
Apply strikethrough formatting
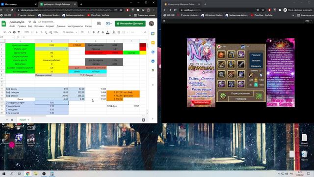103,32
